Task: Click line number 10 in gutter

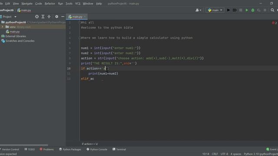Action: 69,68
